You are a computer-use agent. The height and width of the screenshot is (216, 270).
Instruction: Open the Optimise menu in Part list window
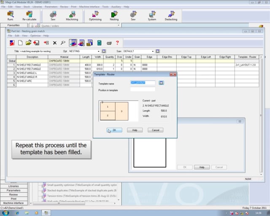click(35, 36)
